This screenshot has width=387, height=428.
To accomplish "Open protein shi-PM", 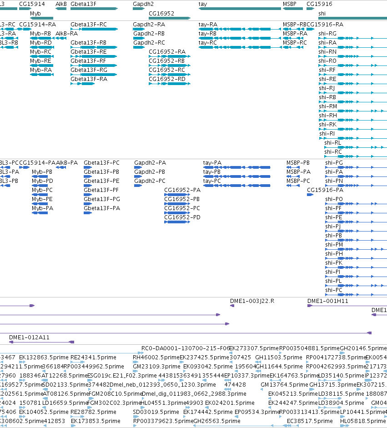I will 334,245.
